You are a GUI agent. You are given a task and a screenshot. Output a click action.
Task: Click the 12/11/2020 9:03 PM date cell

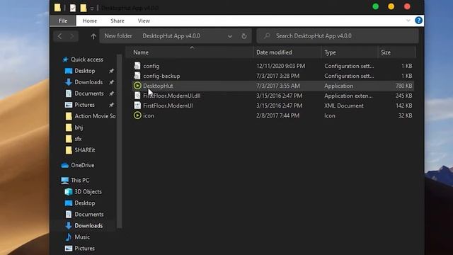[280, 66]
